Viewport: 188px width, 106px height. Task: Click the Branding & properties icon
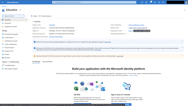click(3, 34)
